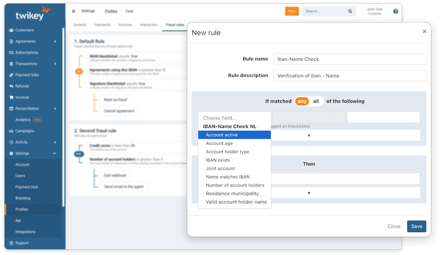Expand the Agreements sidebar submenu
The image size is (442, 255).
tap(55, 42)
